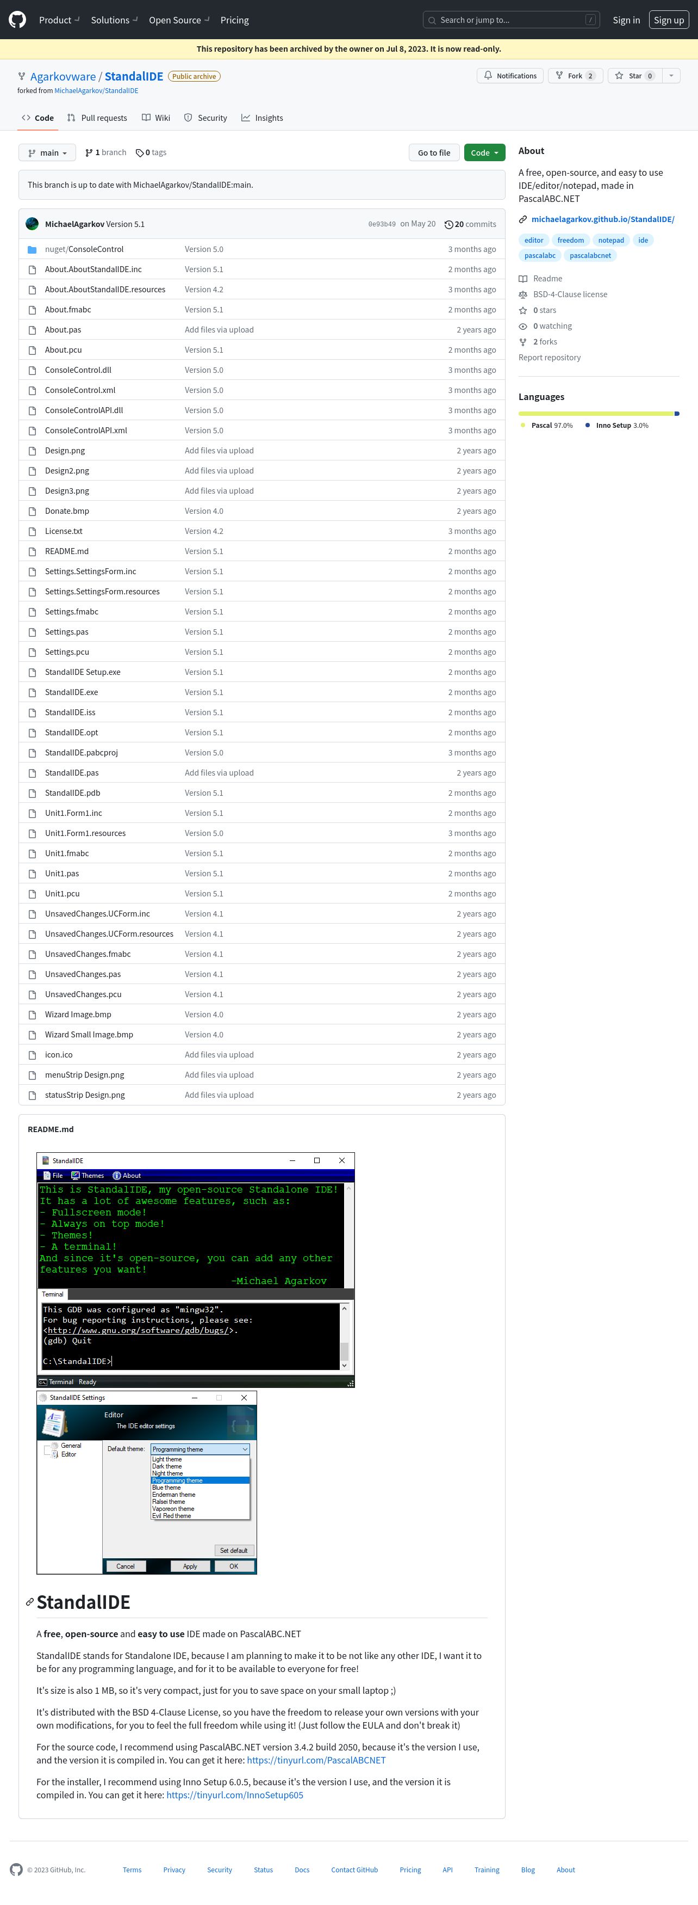
Task: View the 20 commits history
Action: click(471, 224)
